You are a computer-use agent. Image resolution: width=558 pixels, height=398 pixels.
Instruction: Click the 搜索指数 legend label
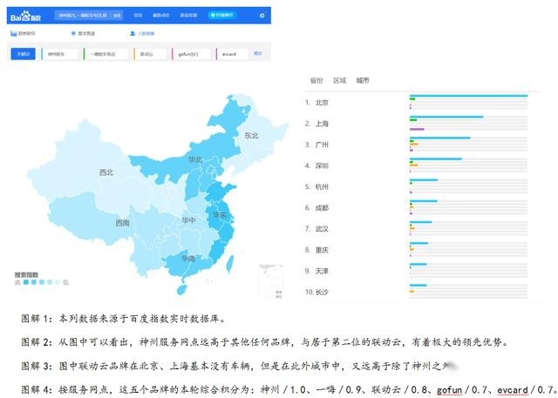(26, 274)
